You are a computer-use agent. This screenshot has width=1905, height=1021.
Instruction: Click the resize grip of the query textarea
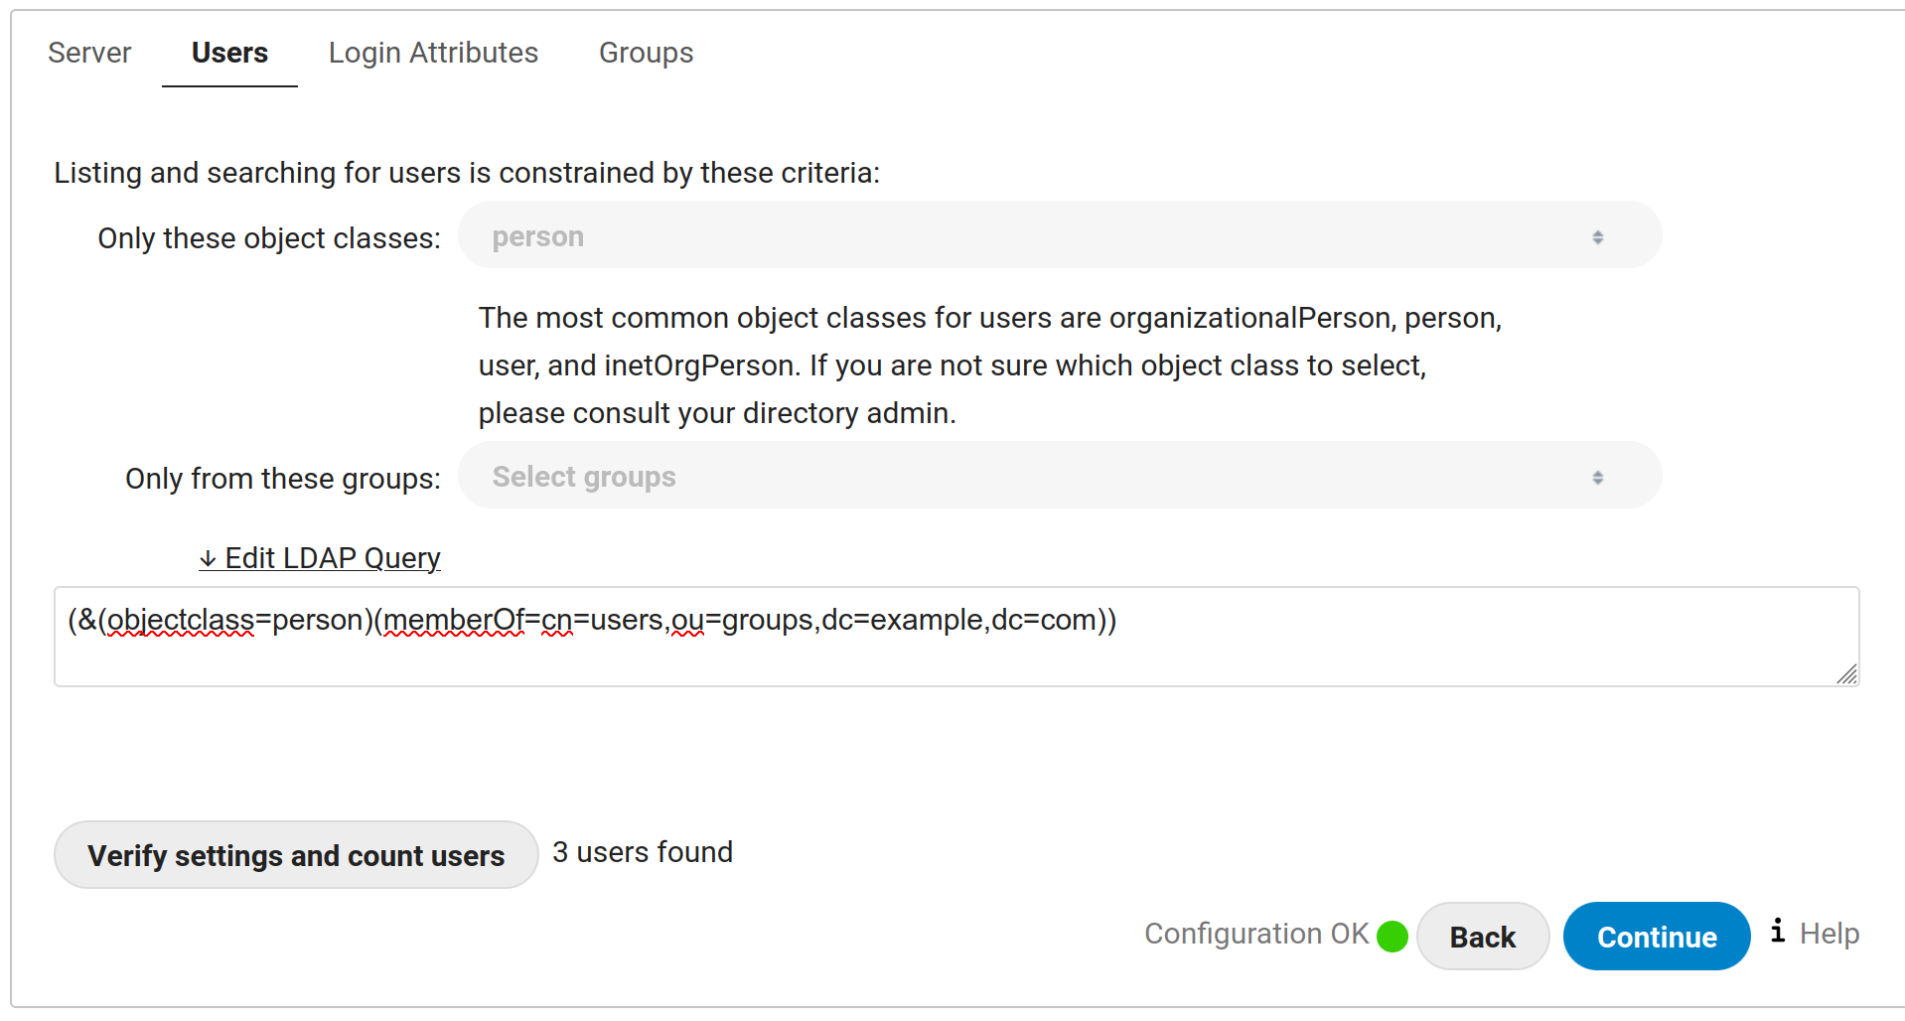point(1848,676)
